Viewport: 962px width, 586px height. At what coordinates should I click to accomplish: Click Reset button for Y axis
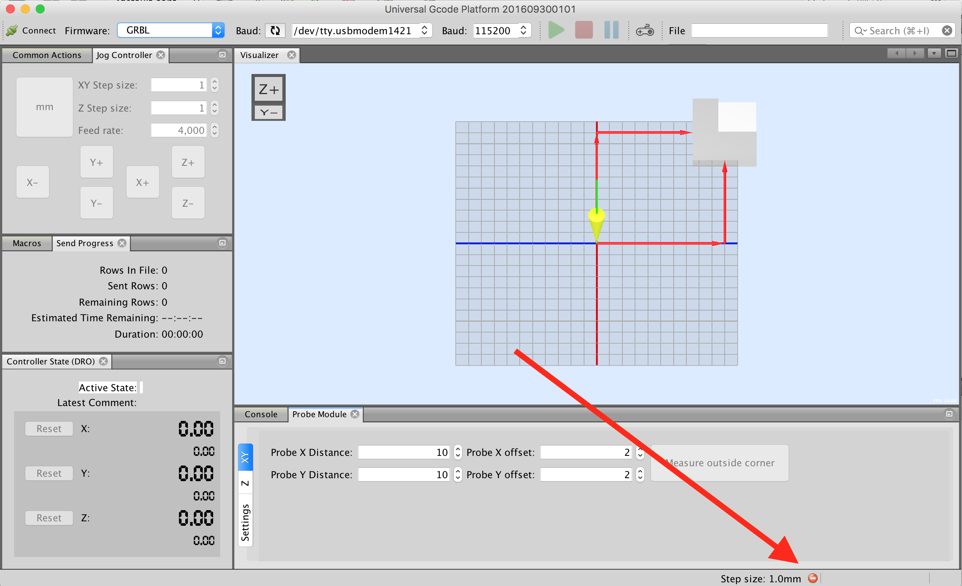[47, 474]
